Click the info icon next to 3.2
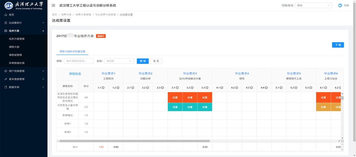This screenshot has width=356, height=157. pyautogui.click(x=192, y=88)
